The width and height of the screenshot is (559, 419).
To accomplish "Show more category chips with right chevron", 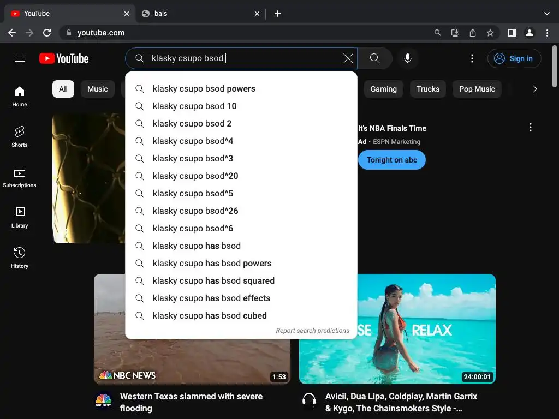I will pos(535,89).
